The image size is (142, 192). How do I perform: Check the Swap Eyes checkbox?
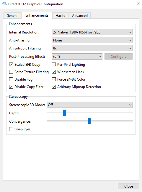pos(11,129)
